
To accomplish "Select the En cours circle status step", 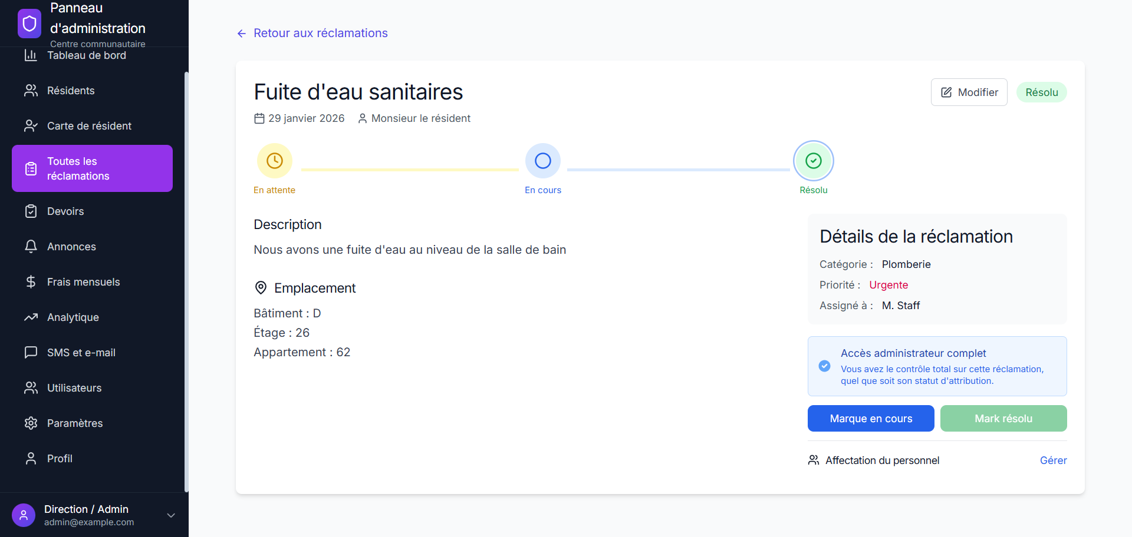I will (543, 161).
